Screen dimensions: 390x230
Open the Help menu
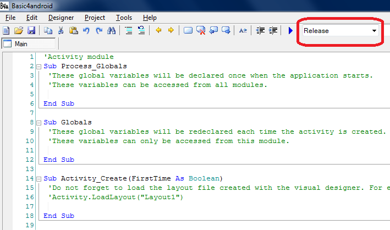150,18
